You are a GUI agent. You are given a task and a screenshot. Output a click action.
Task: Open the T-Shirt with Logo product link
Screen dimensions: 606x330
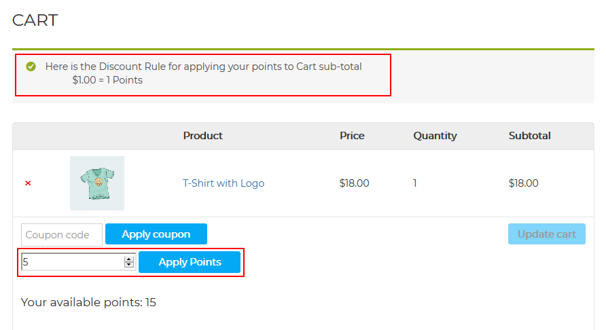(x=224, y=183)
